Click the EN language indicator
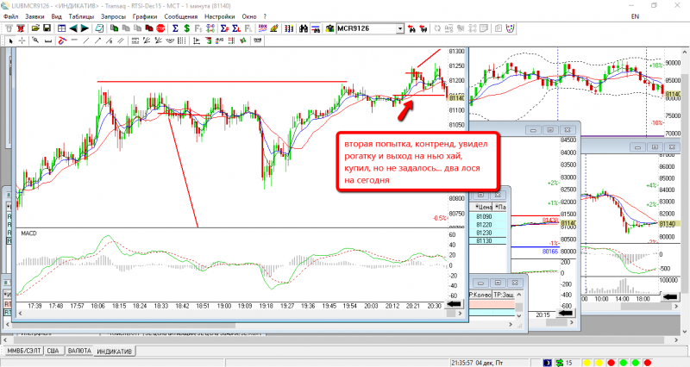690x367 pixels. [x=635, y=16]
